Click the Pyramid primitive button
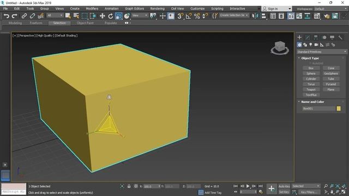The image size is (349, 196). coord(331,84)
